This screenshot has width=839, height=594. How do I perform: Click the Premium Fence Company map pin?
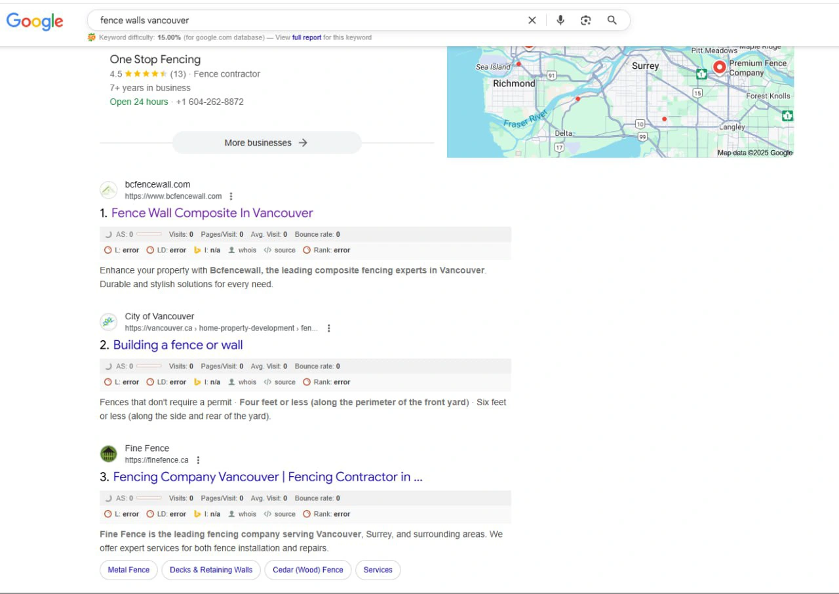719,66
